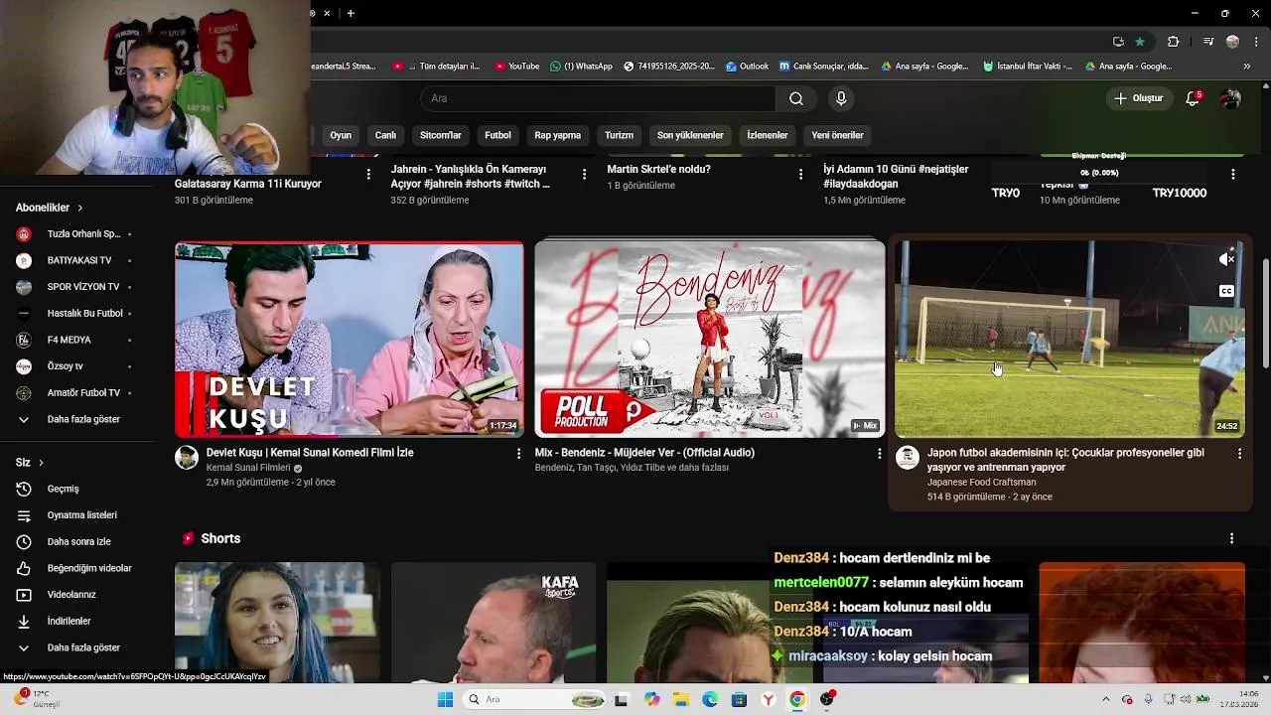The height and width of the screenshot is (715, 1271).
Task: Open more options for Bendeniz mix
Action: tap(879, 453)
